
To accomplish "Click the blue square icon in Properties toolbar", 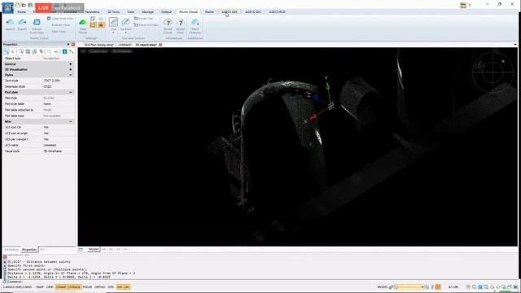I will (x=65, y=51).
